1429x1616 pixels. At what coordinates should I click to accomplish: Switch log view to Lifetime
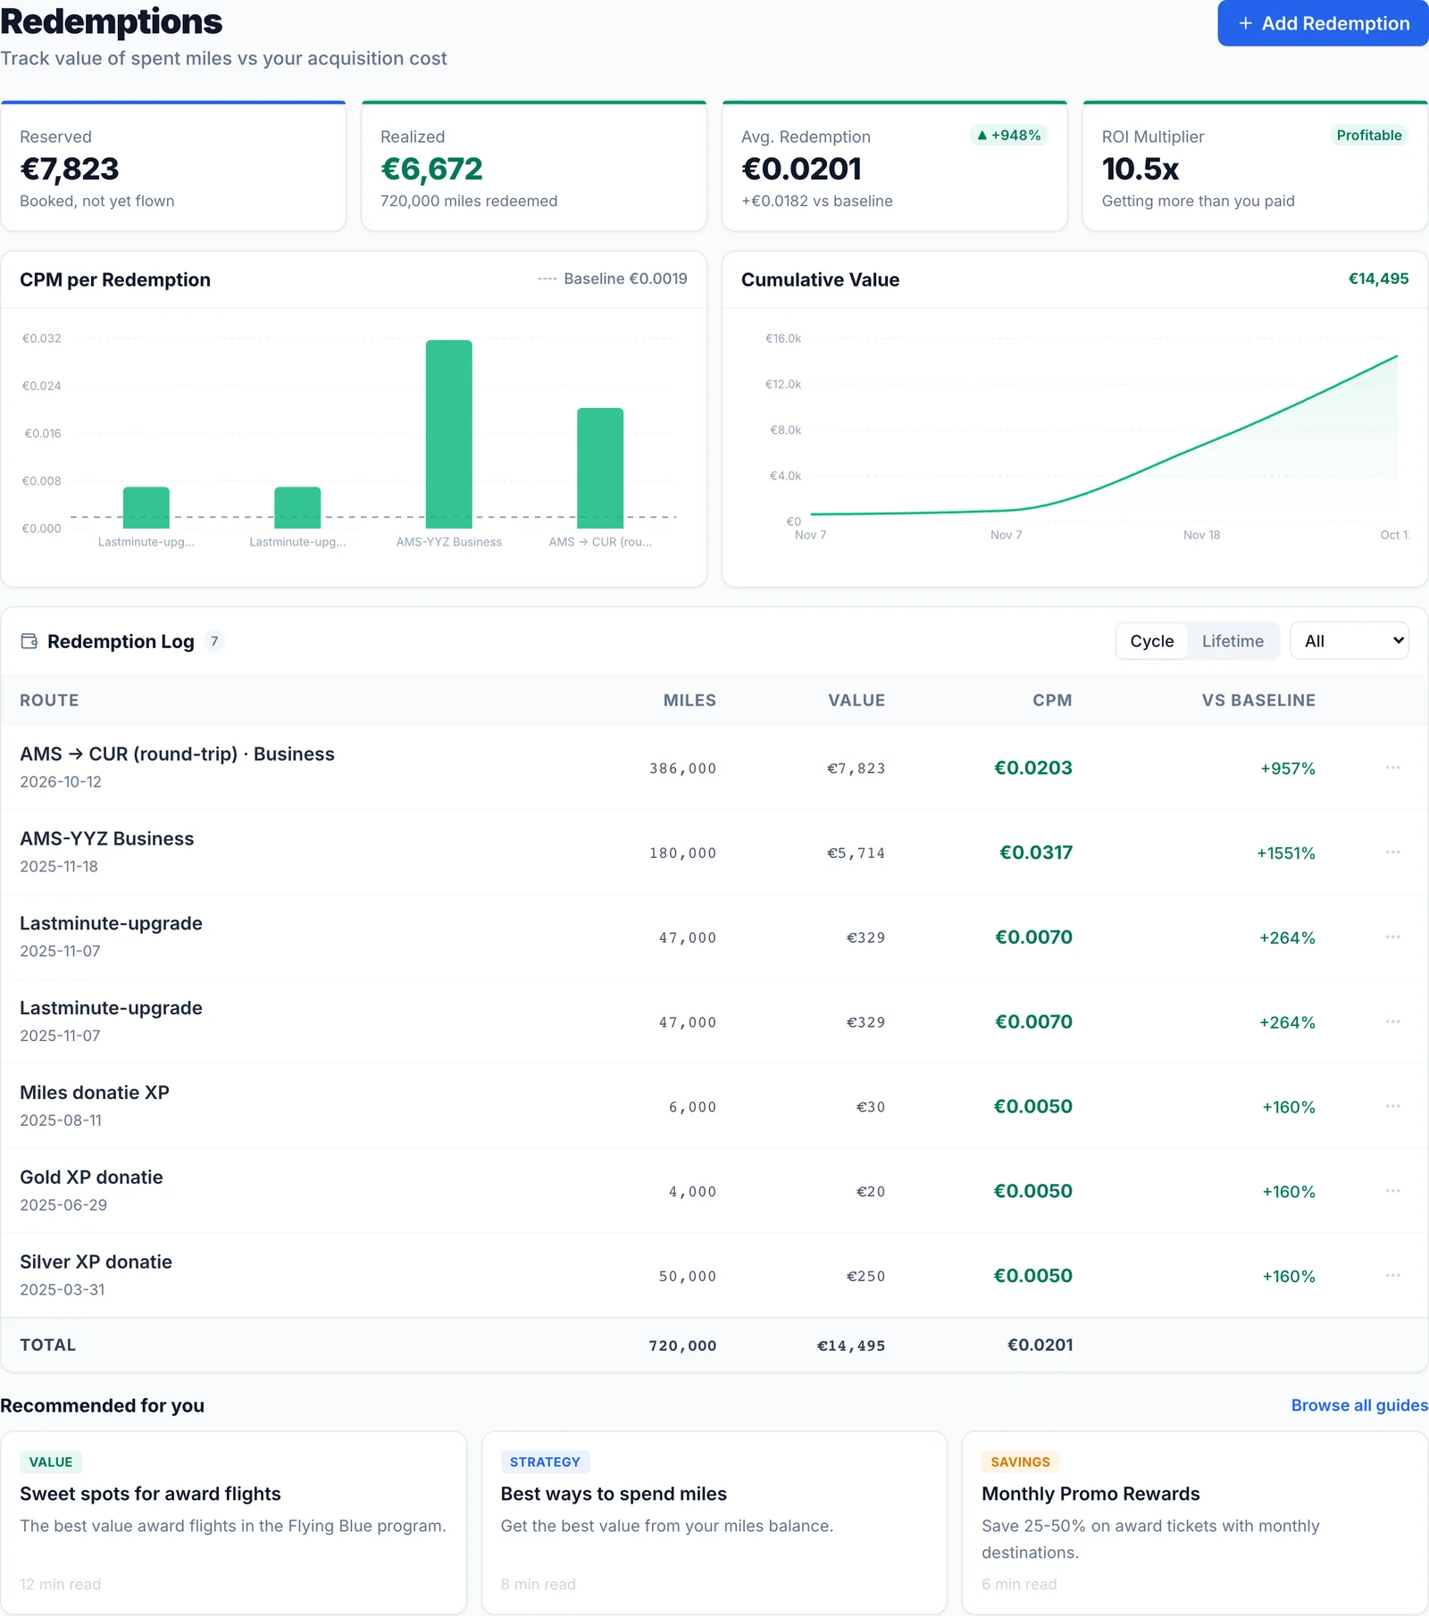tap(1233, 641)
